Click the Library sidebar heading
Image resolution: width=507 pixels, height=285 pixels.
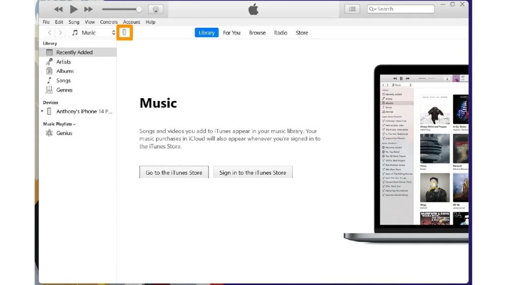pos(50,44)
